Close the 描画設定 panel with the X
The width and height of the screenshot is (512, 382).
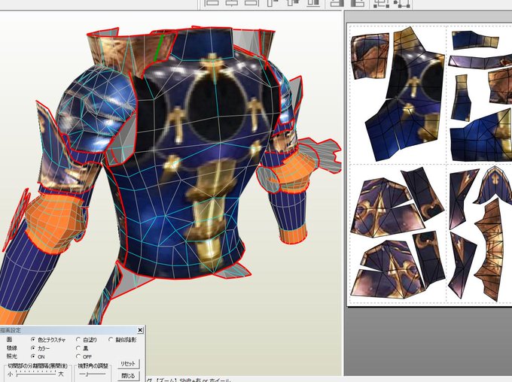140,330
